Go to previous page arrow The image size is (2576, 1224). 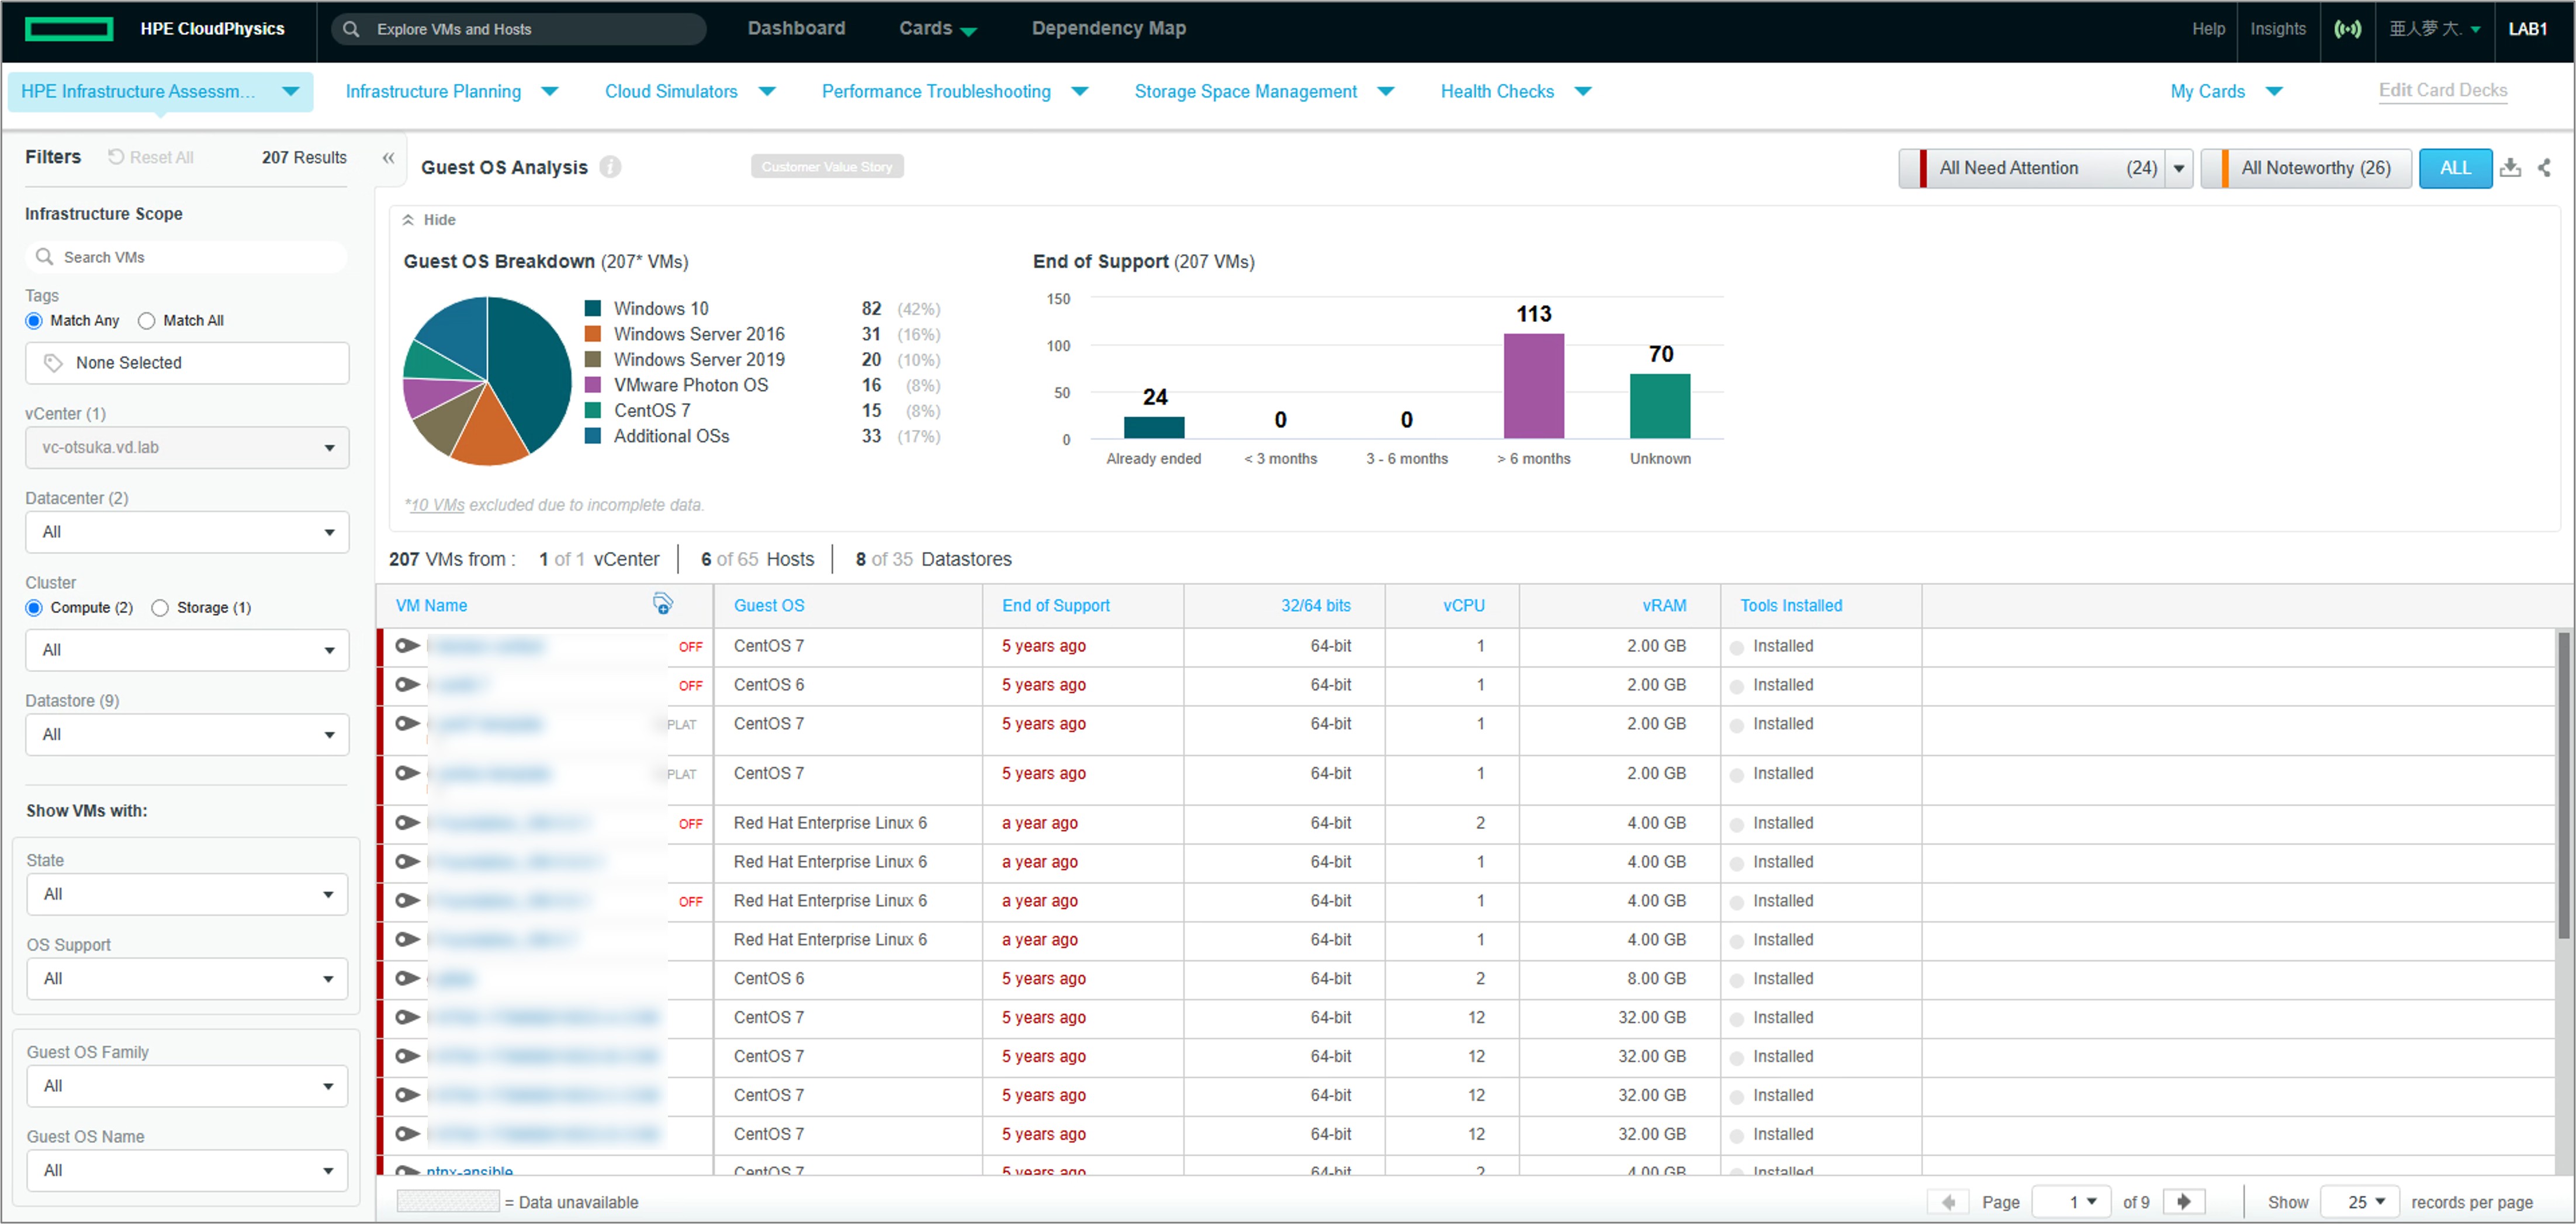(1947, 1202)
